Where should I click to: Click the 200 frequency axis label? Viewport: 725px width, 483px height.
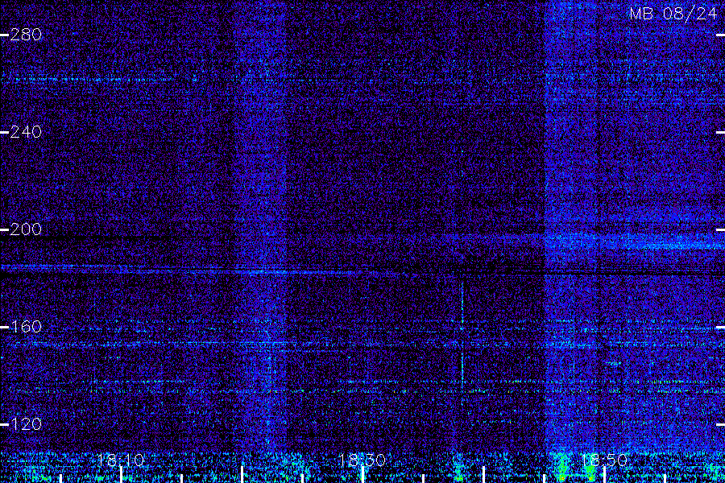pyautogui.click(x=26, y=229)
